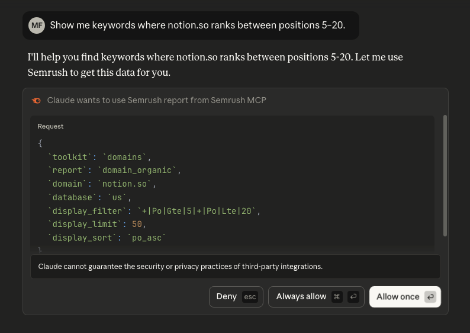Click the display_limit 50 value

tap(137, 224)
